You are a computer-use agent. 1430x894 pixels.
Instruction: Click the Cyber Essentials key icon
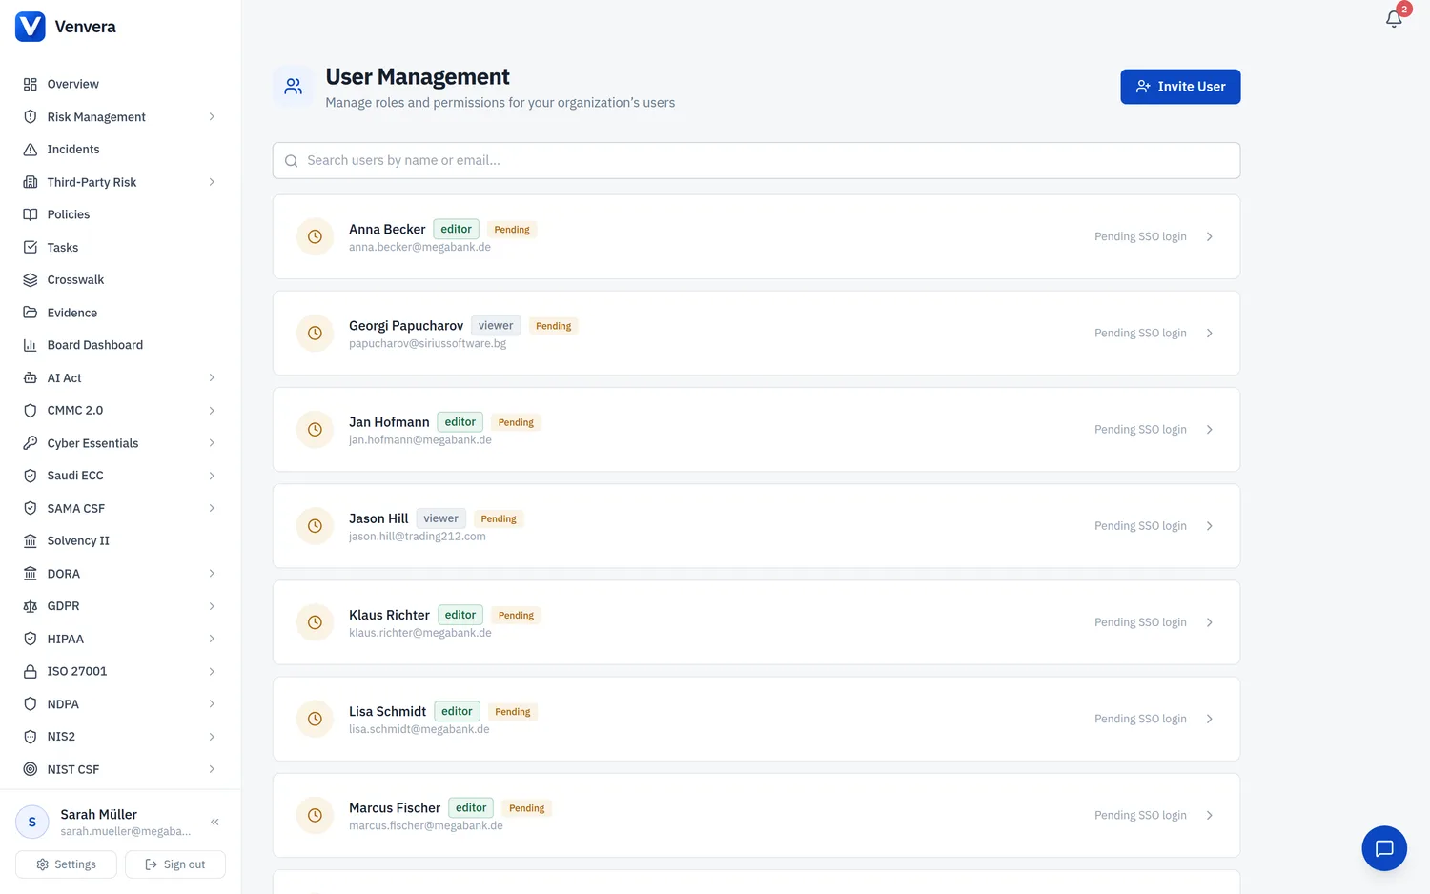click(31, 443)
